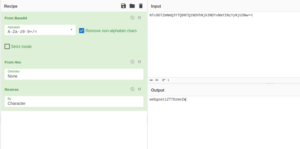Open the Reverse By dropdown
Screen dimensions: 300x149
pyautogui.click(x=74, y=102)
